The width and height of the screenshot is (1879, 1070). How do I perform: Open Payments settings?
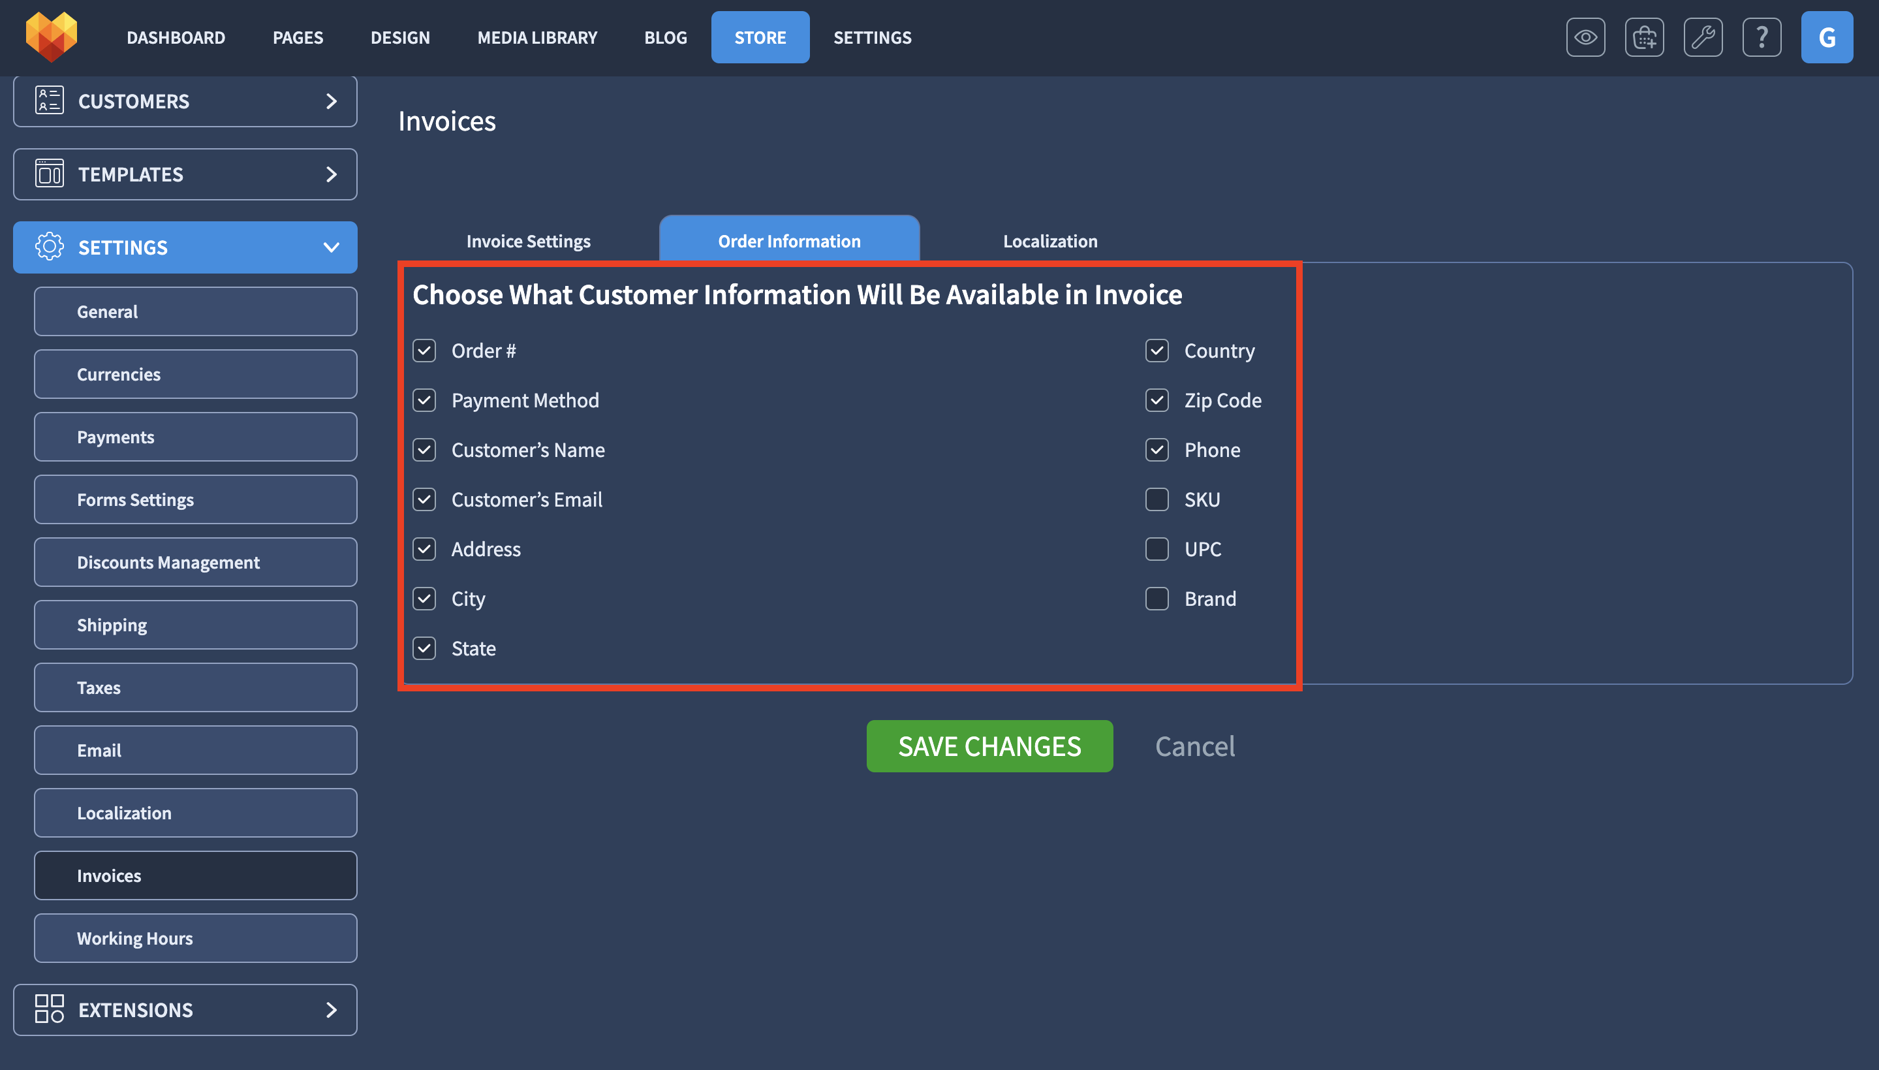coord(195,437)
